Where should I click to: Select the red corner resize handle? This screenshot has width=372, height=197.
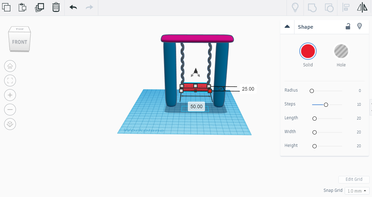(210, 91)
